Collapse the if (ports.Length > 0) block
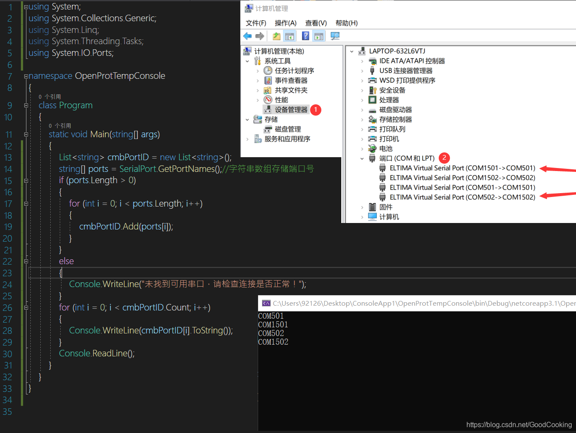Screen dimensions: 576x433 click(x=26, y=181)
